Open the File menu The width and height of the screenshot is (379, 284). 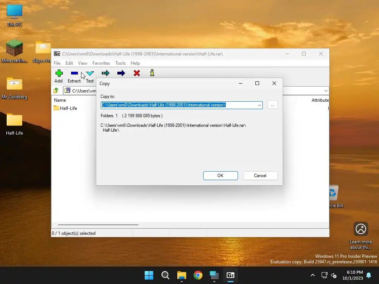tap(57, 63)
